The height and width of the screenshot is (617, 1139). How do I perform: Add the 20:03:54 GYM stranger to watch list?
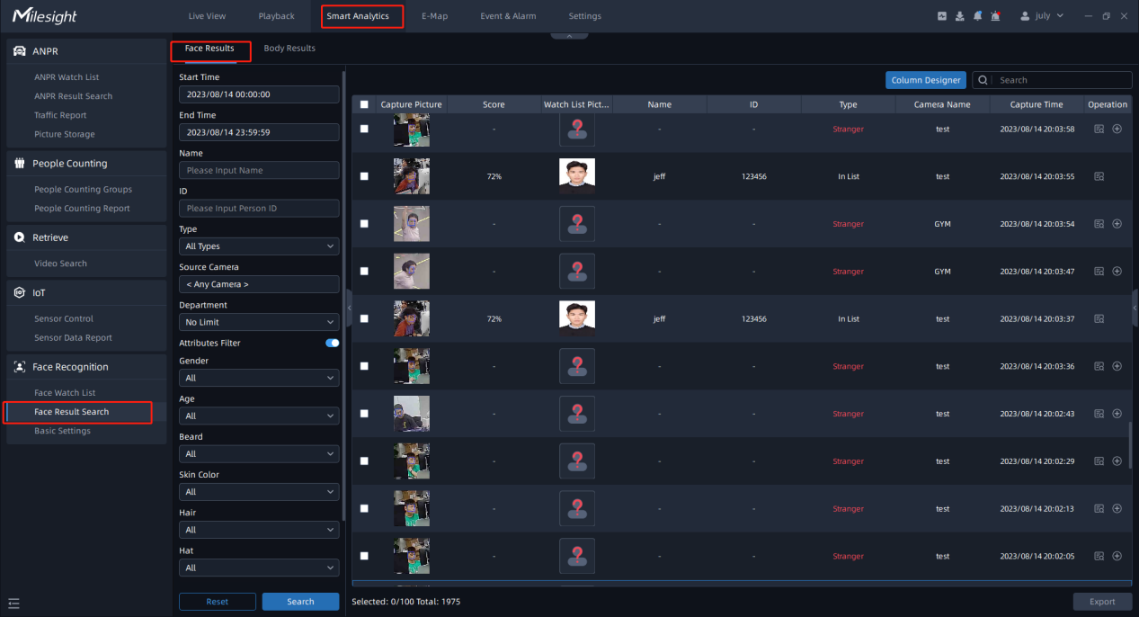click(1117, 224)
